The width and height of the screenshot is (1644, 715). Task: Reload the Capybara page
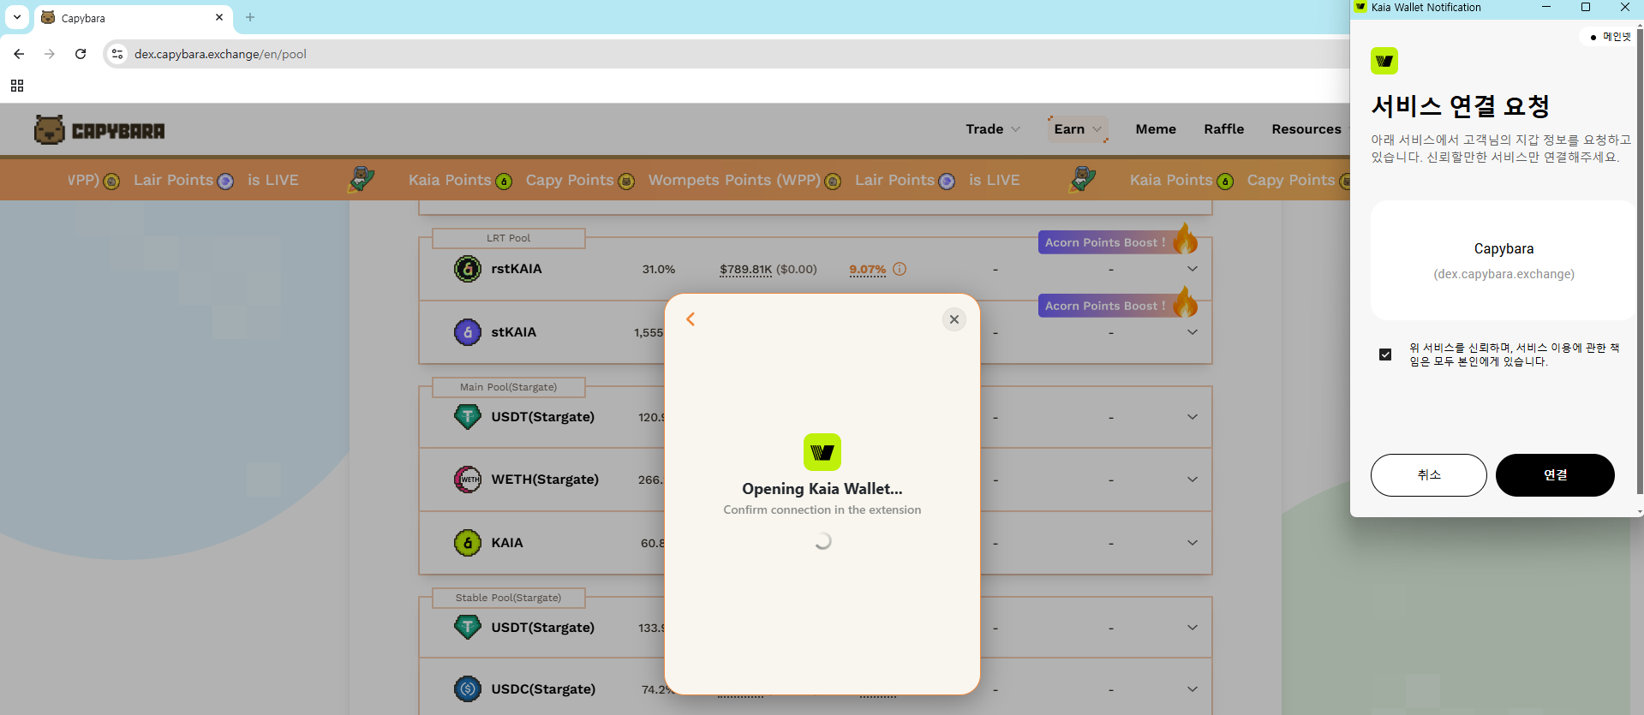(81, 54)
